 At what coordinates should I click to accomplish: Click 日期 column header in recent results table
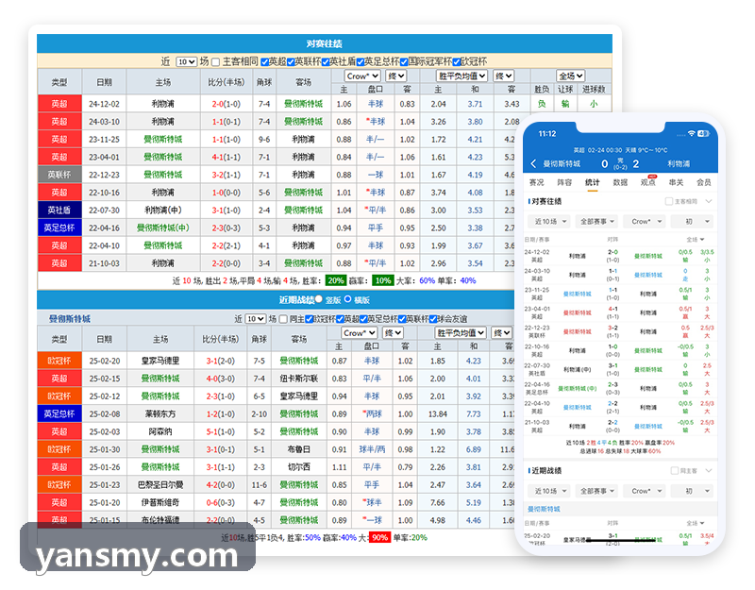click(x=105, y=339)
